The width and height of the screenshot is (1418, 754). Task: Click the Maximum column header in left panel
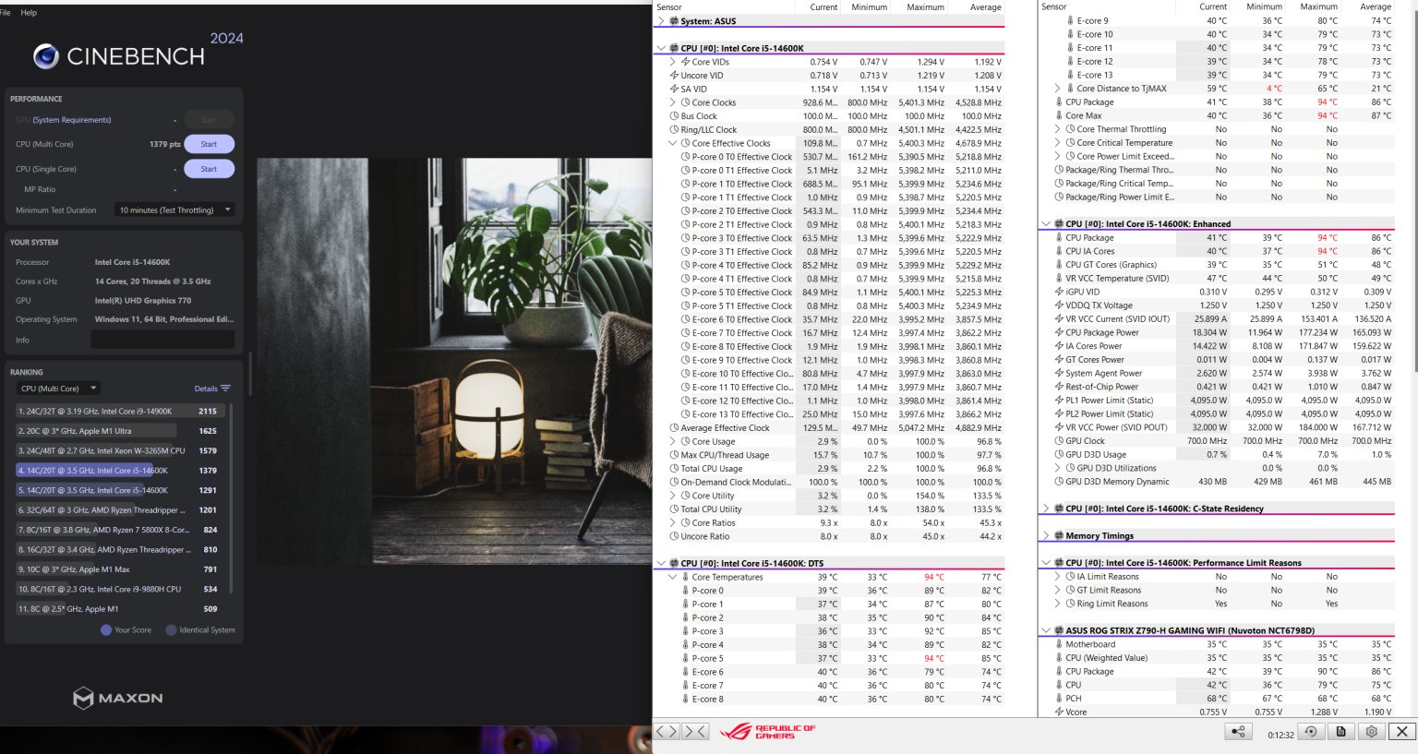tap(925, 7)
